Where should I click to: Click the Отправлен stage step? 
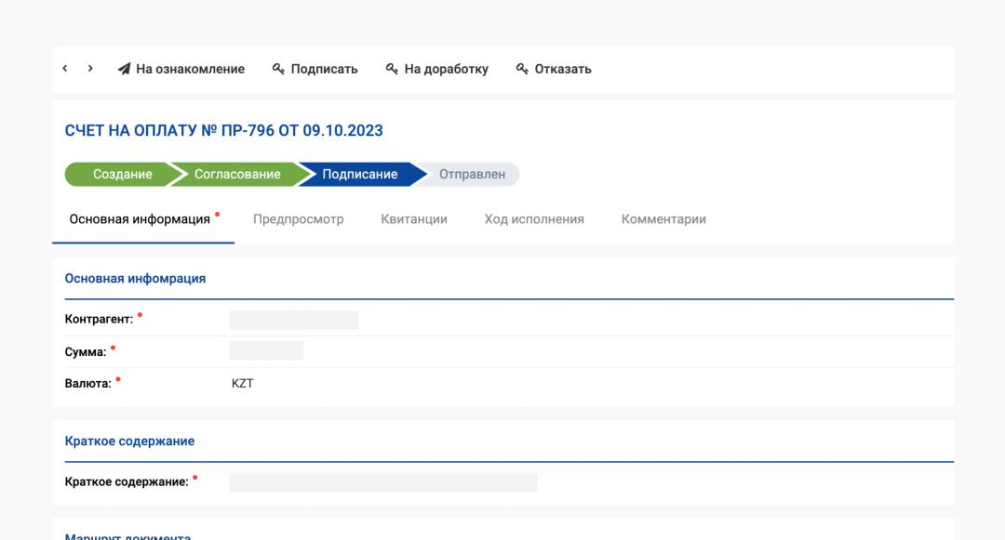[x=471, y=175]
